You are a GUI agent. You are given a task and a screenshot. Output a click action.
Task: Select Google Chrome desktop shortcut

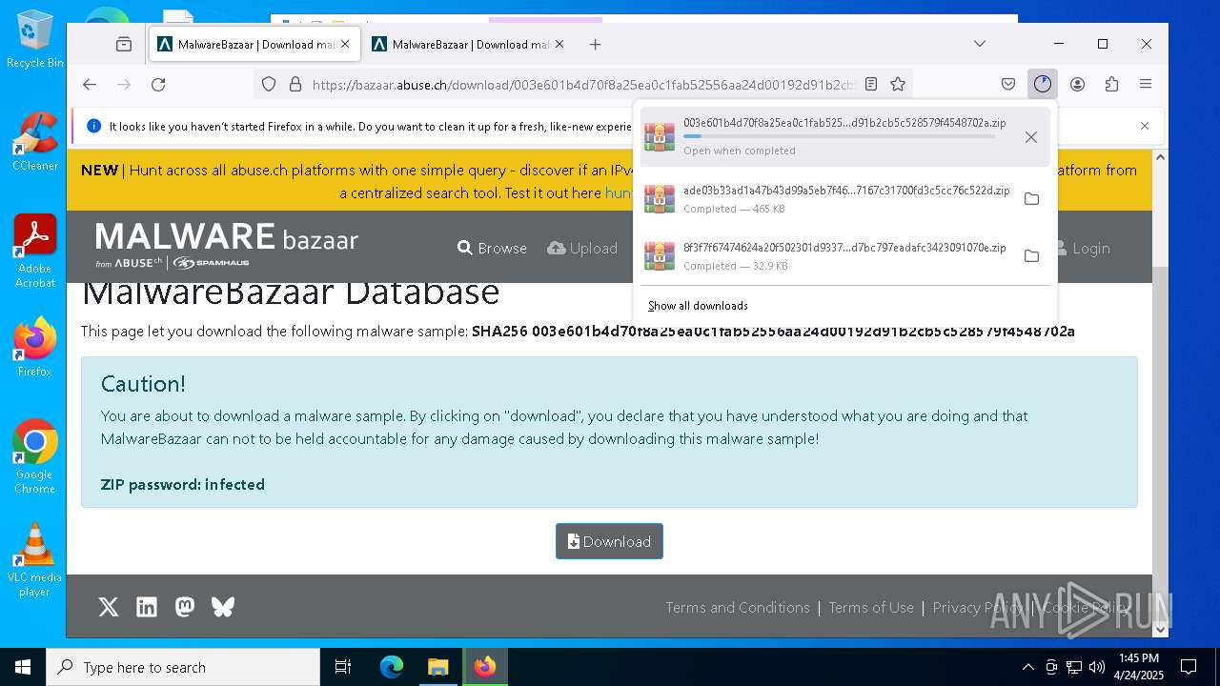click(35, 457)
